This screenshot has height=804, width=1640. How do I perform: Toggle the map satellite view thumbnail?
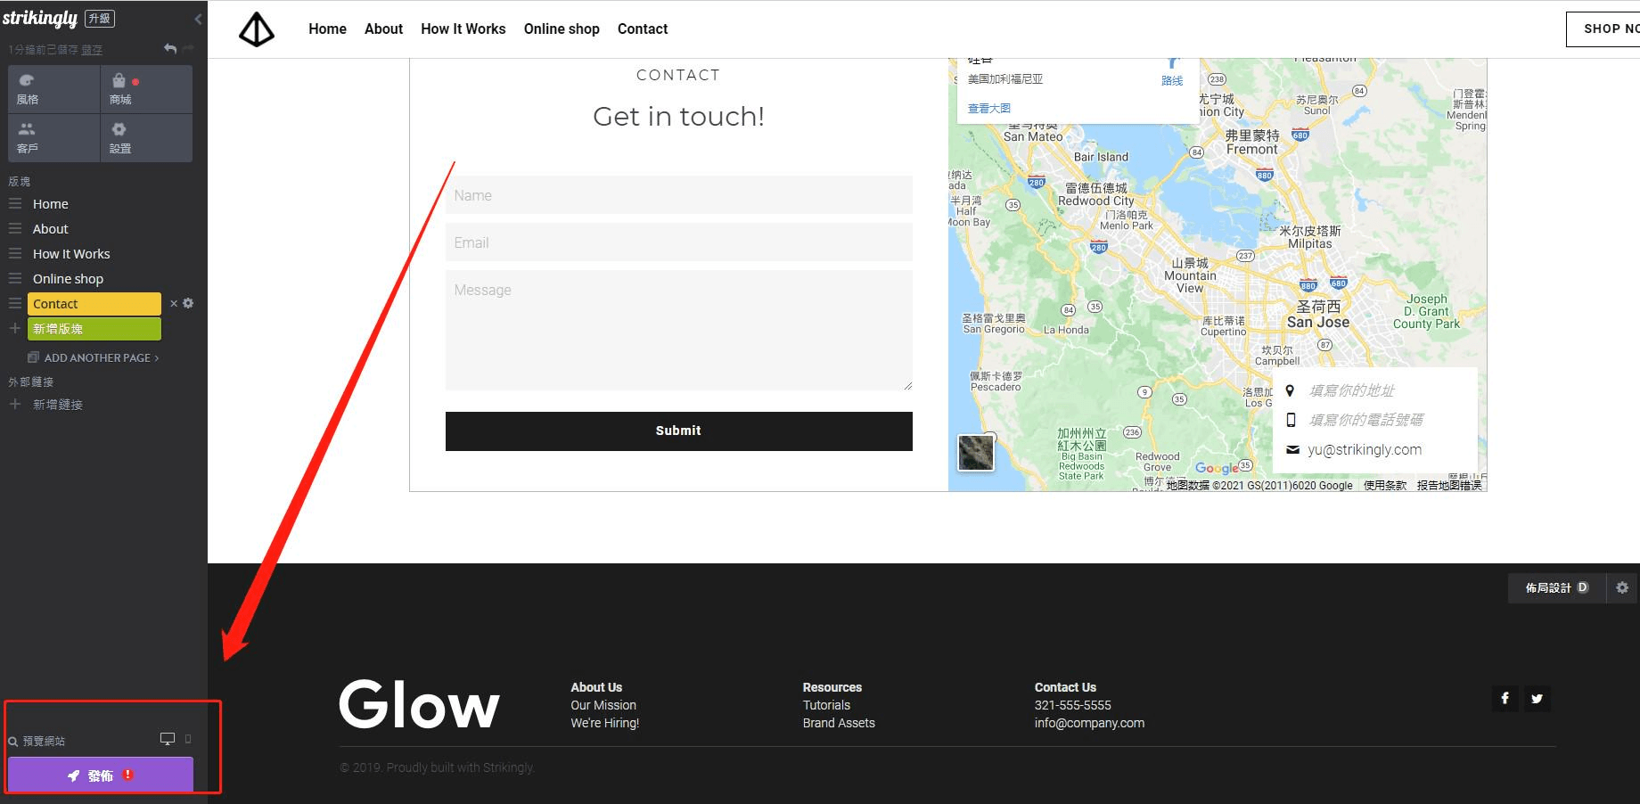[975, 453]
